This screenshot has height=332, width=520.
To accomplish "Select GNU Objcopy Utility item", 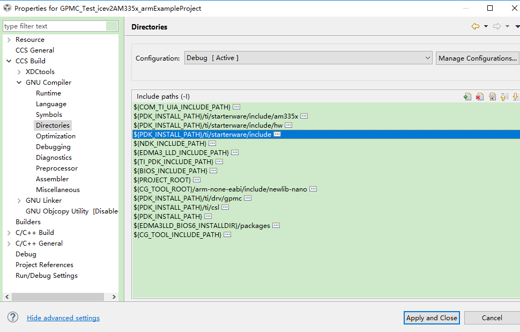I will (x=72, y=211).
